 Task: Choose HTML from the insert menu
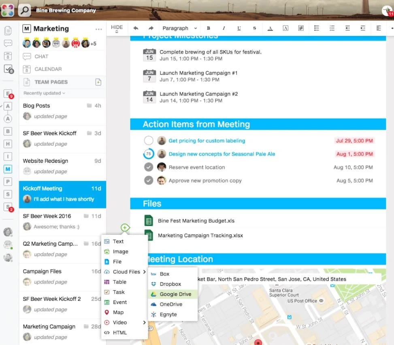[x=125, y=333]
